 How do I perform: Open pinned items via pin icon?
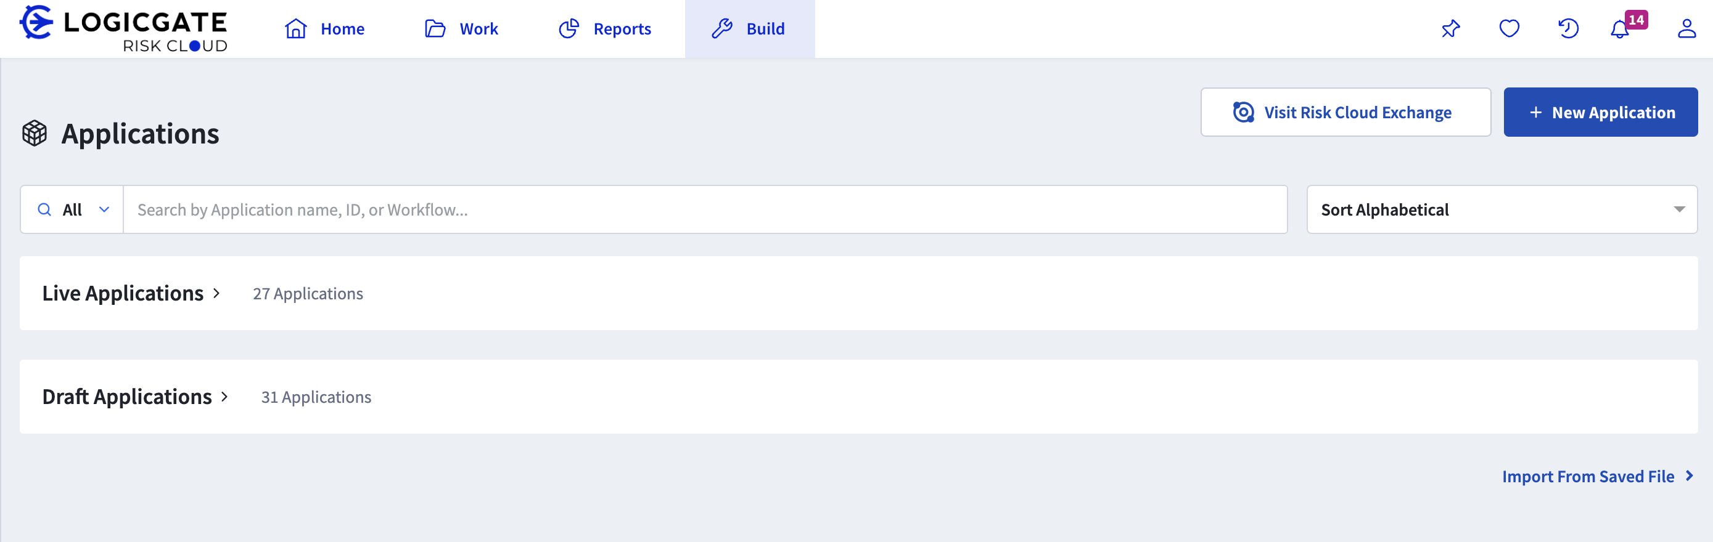[x=1450, y=28]
